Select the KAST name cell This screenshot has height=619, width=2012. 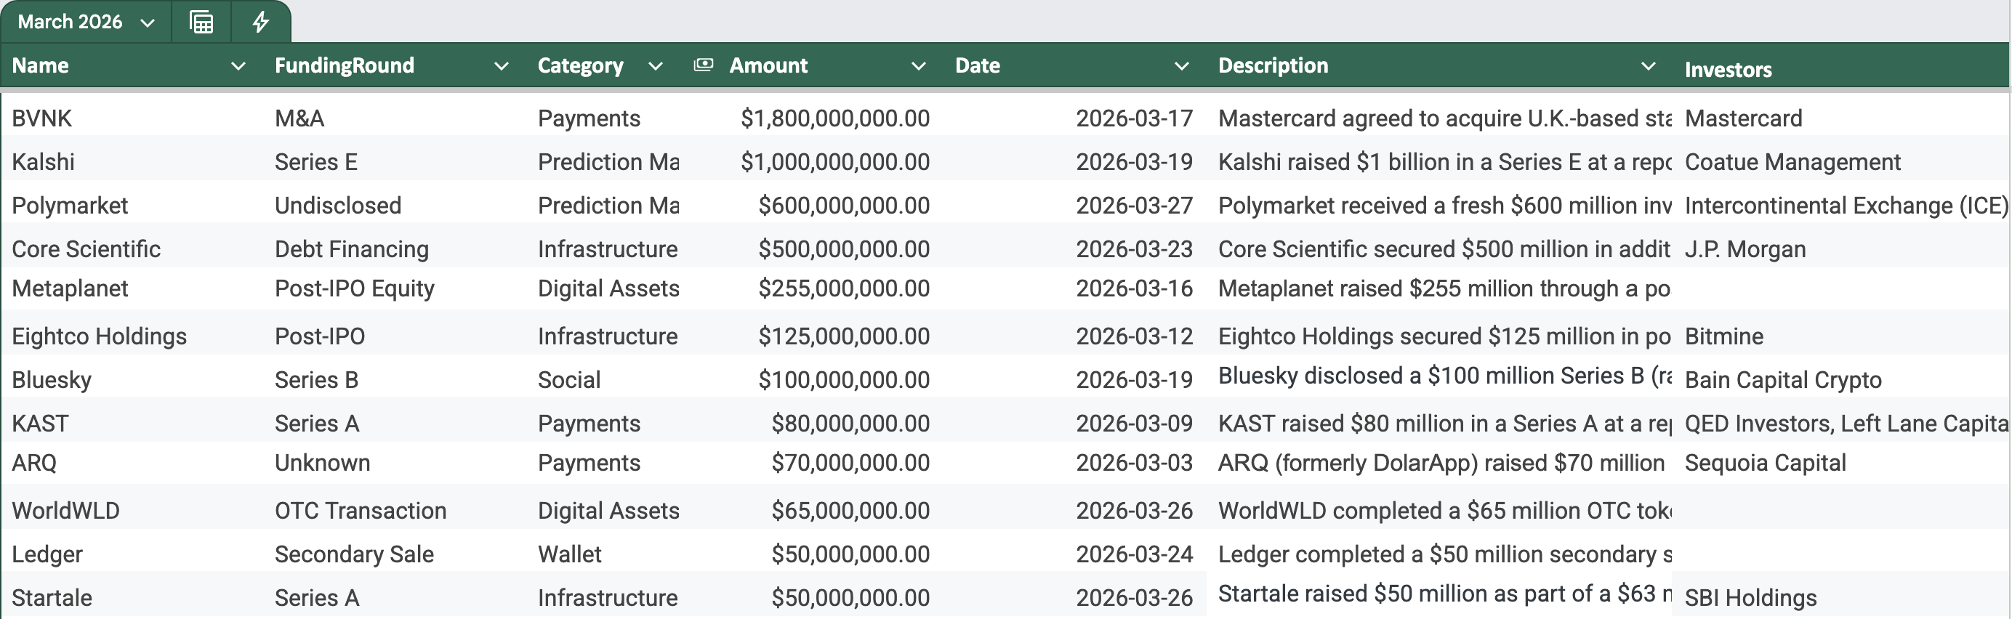(40, 424)
